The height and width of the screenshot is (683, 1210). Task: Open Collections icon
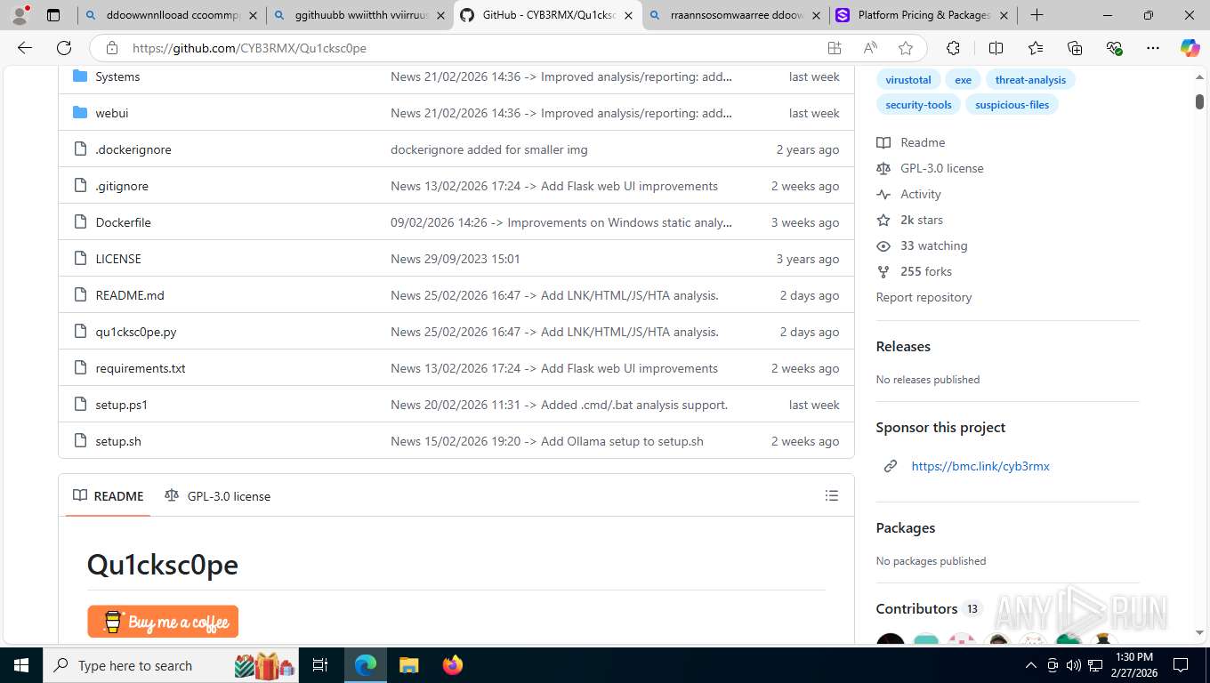coord(1075,48)
